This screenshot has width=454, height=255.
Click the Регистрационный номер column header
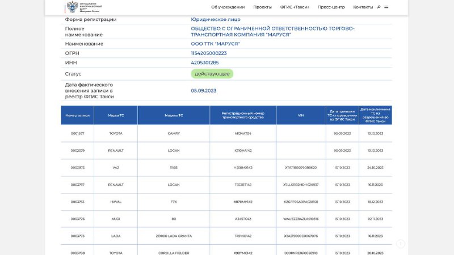tap(243, 115)
